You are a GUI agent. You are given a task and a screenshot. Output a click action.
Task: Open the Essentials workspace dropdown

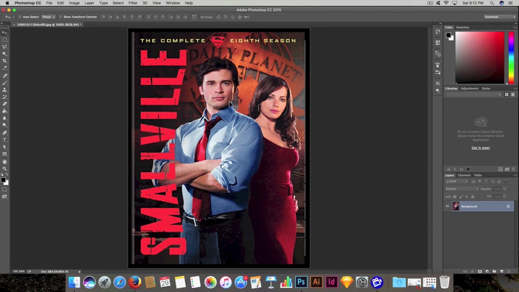[500, 17]
